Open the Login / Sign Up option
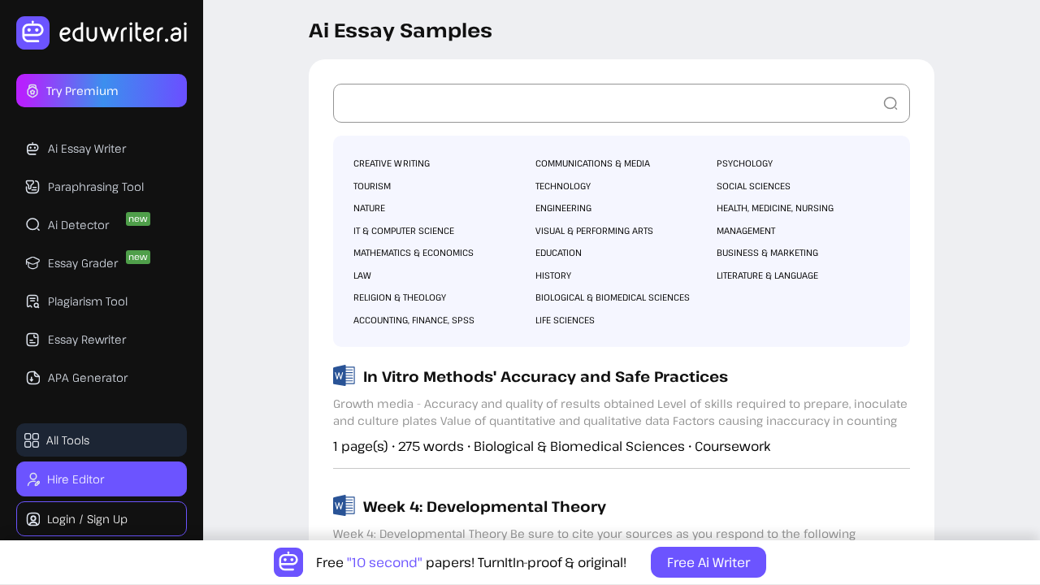This screenshot has height=585, width=1040. click(x=102, y=518)
